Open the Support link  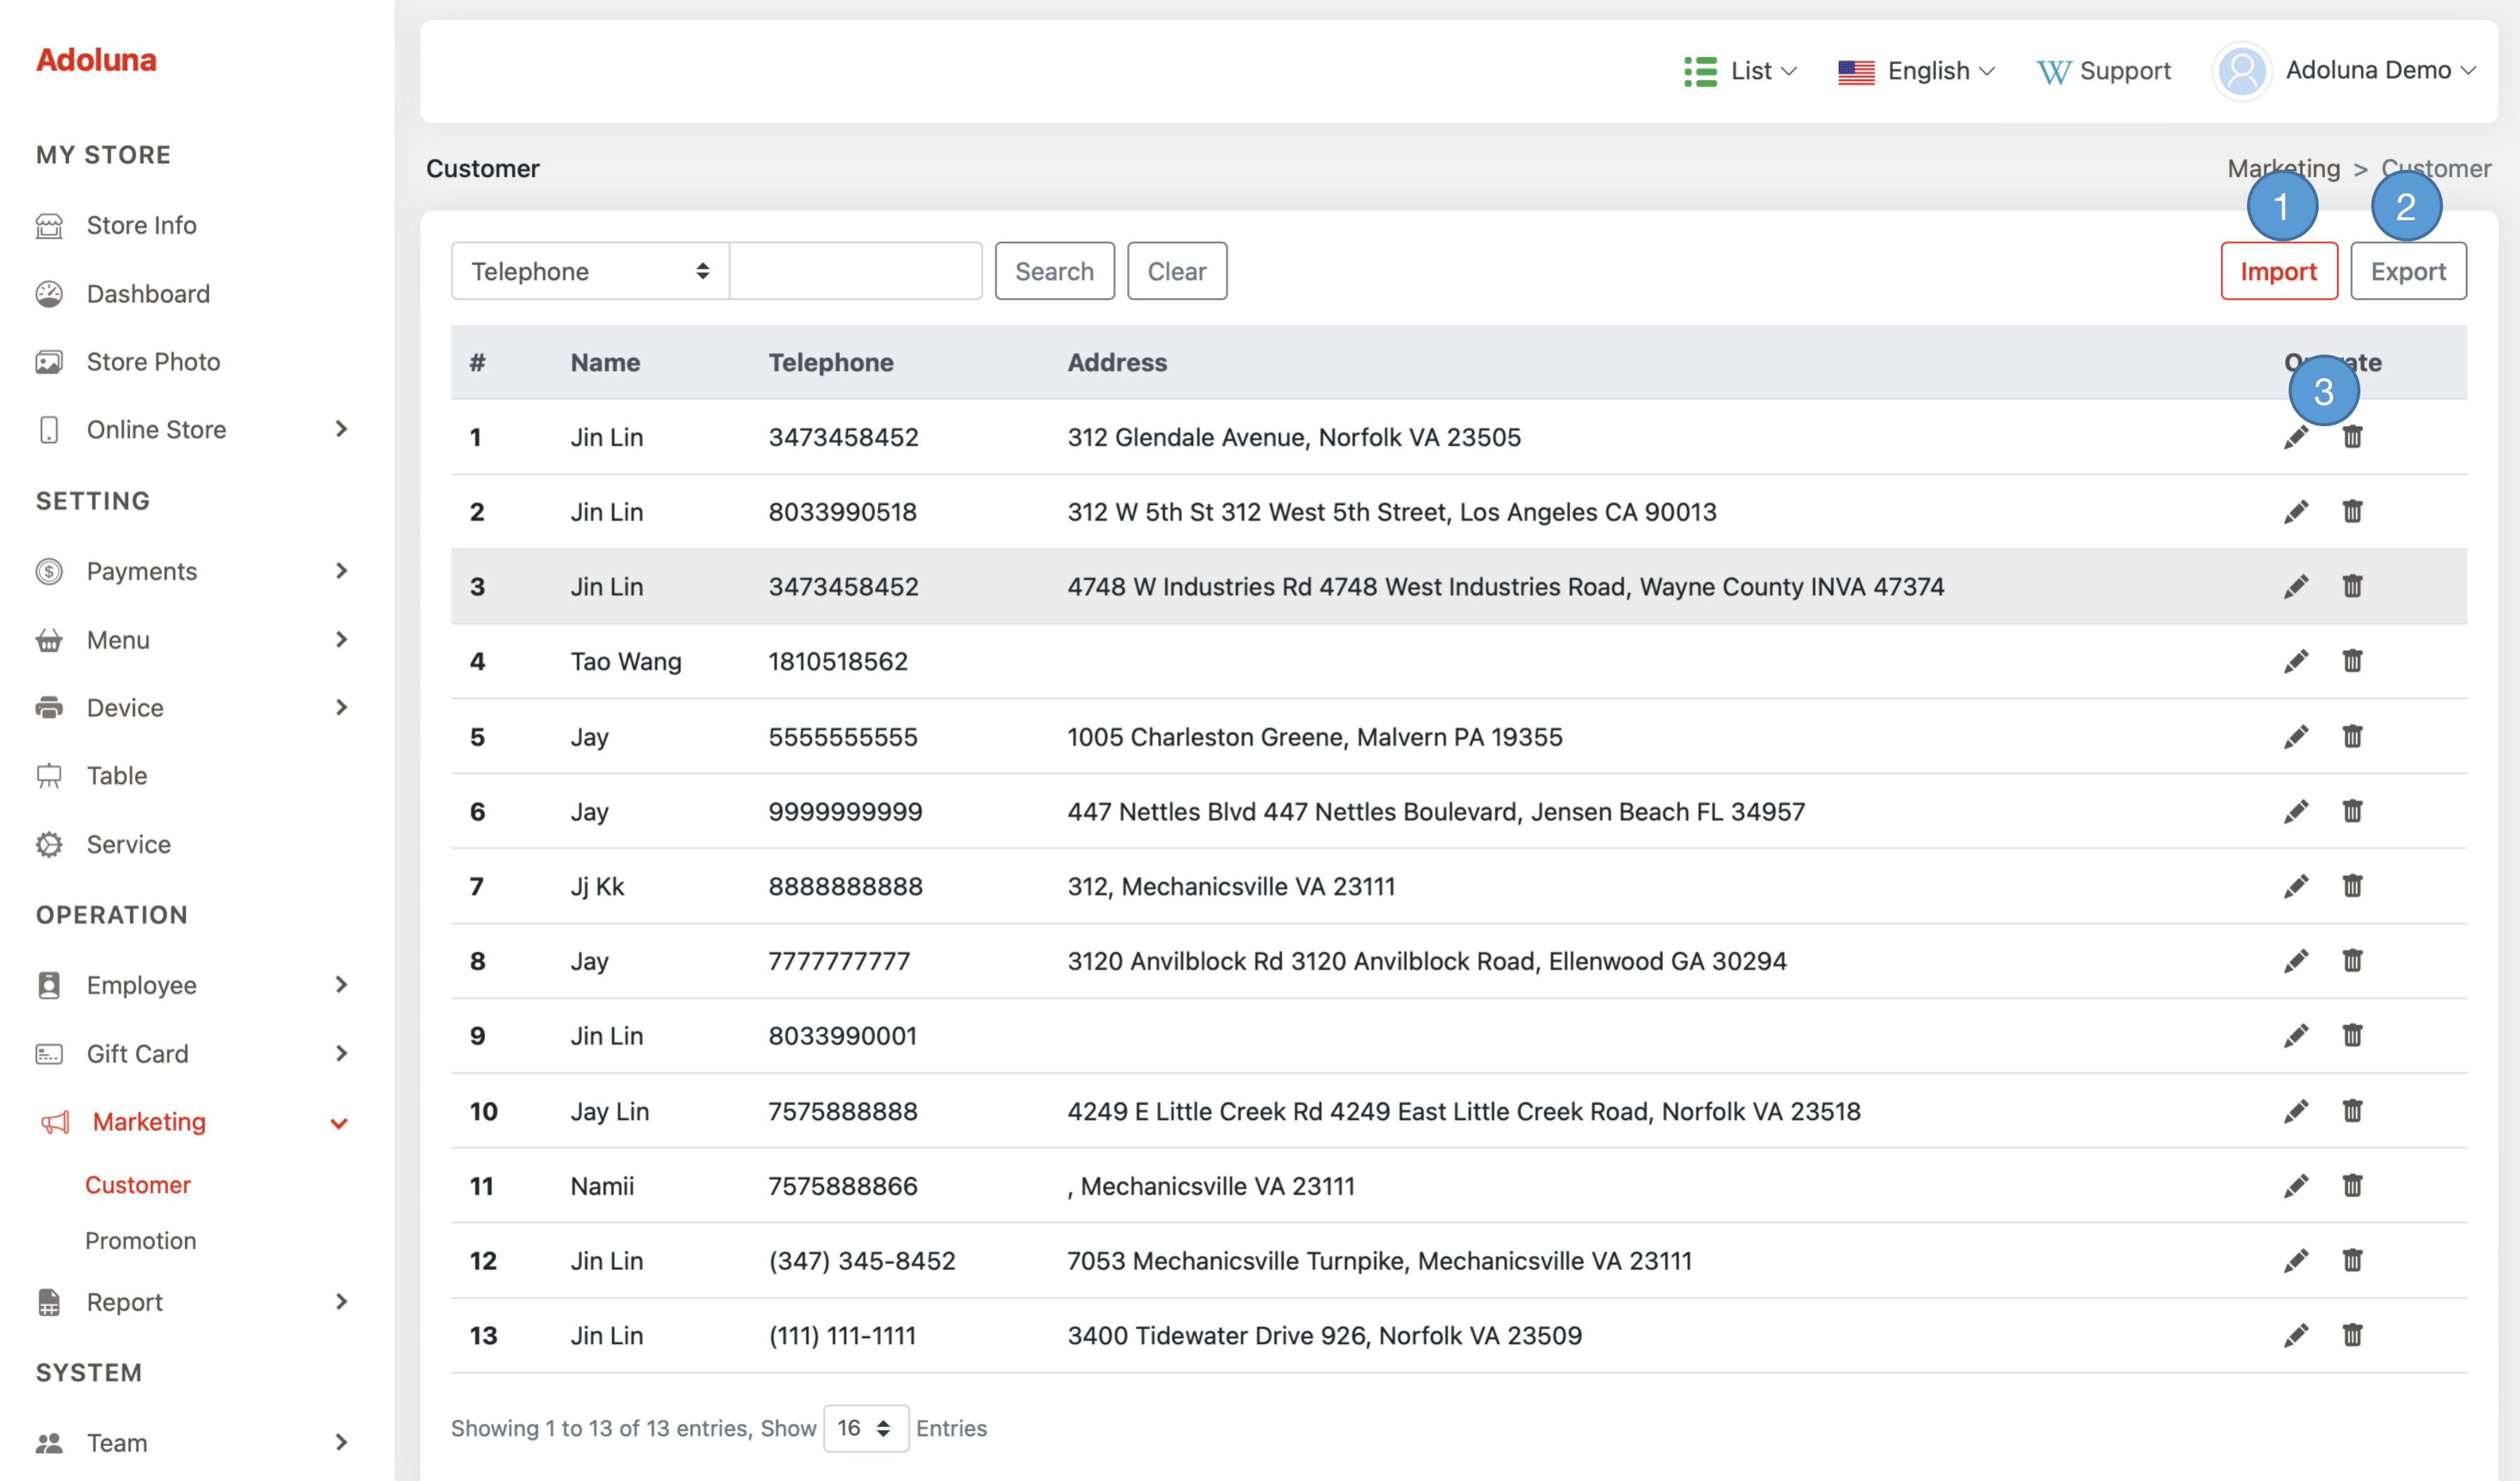pyautogui.click(x=2104, y=71)
